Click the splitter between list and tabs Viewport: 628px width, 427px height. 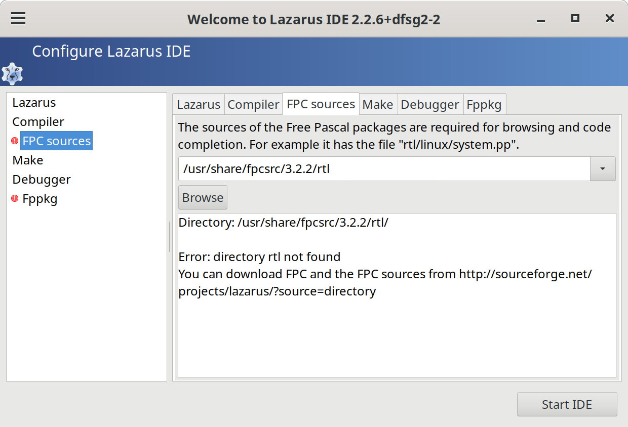click(x=170, y=236)
